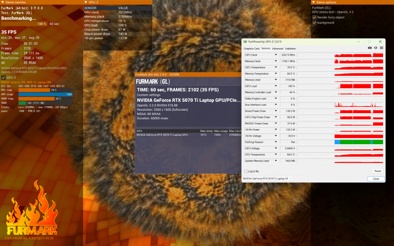Click the Close button in GPU-Z
The image size is (394, 246).
coord(376,179)
